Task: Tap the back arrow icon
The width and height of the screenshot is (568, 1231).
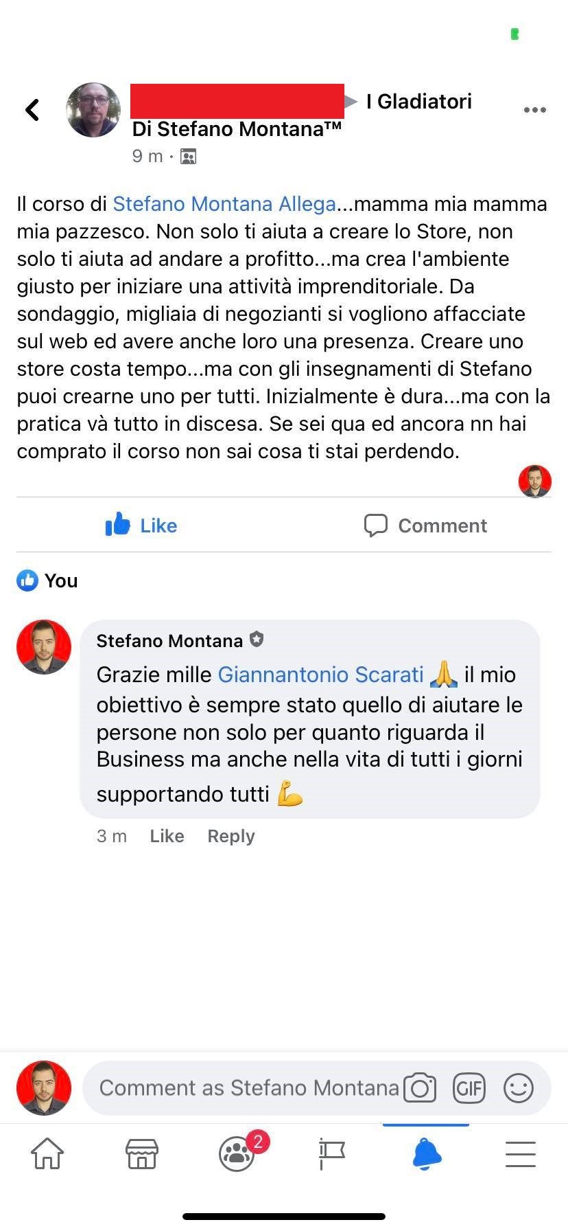Action: 32,110
